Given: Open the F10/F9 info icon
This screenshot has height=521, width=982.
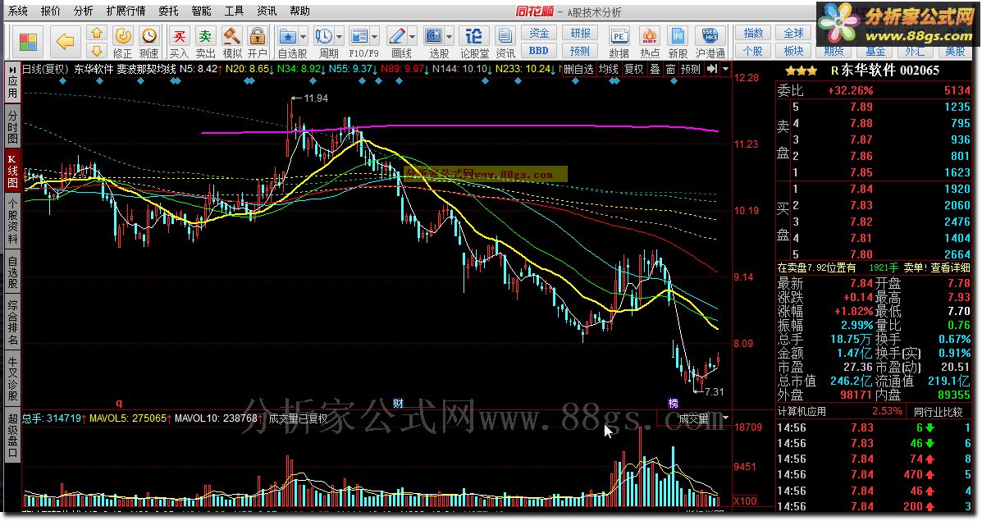Looking at the screenshot, I should 359,36.
